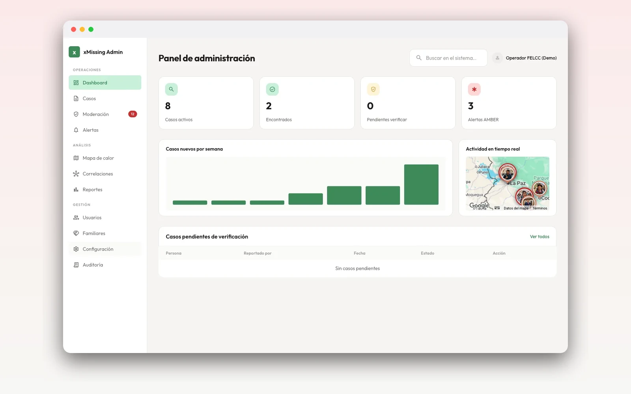Viewport: 631px width, 394px height.
Task: Select the Dashboard menu item
Action: click(x=105, y=83)
